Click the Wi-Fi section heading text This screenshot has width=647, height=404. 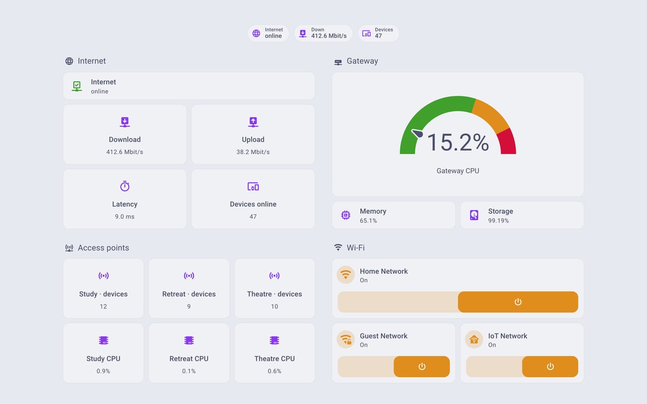pos(355,248)
